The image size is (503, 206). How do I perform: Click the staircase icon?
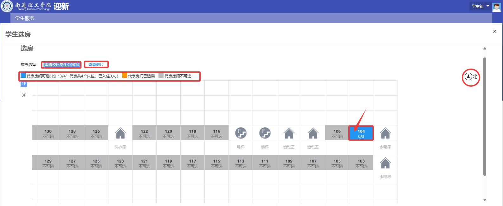[265, 133]
